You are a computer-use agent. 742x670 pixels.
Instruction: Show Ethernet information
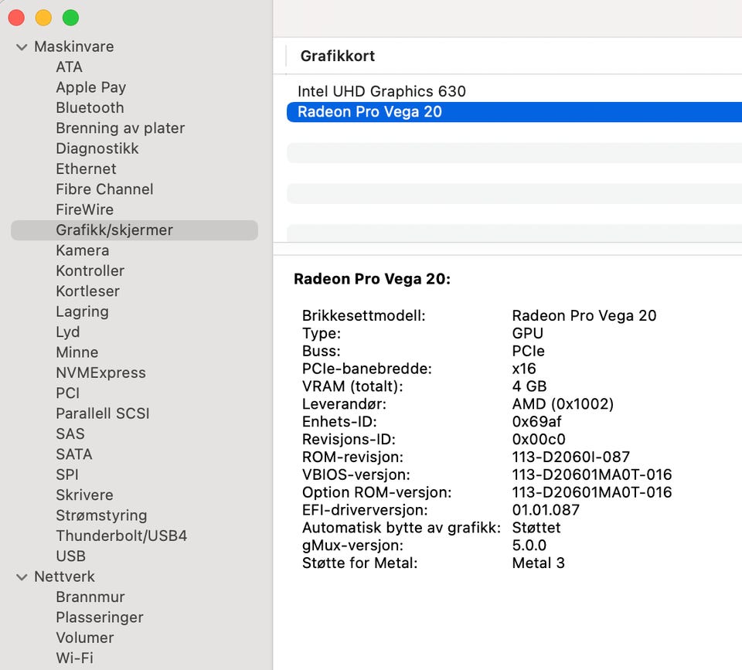[x=86, y=169]
